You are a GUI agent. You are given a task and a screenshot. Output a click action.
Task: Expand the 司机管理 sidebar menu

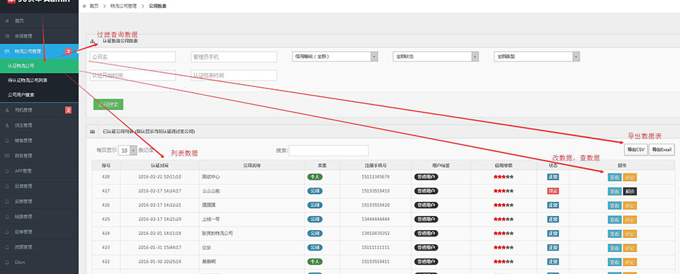click(39, 110)
